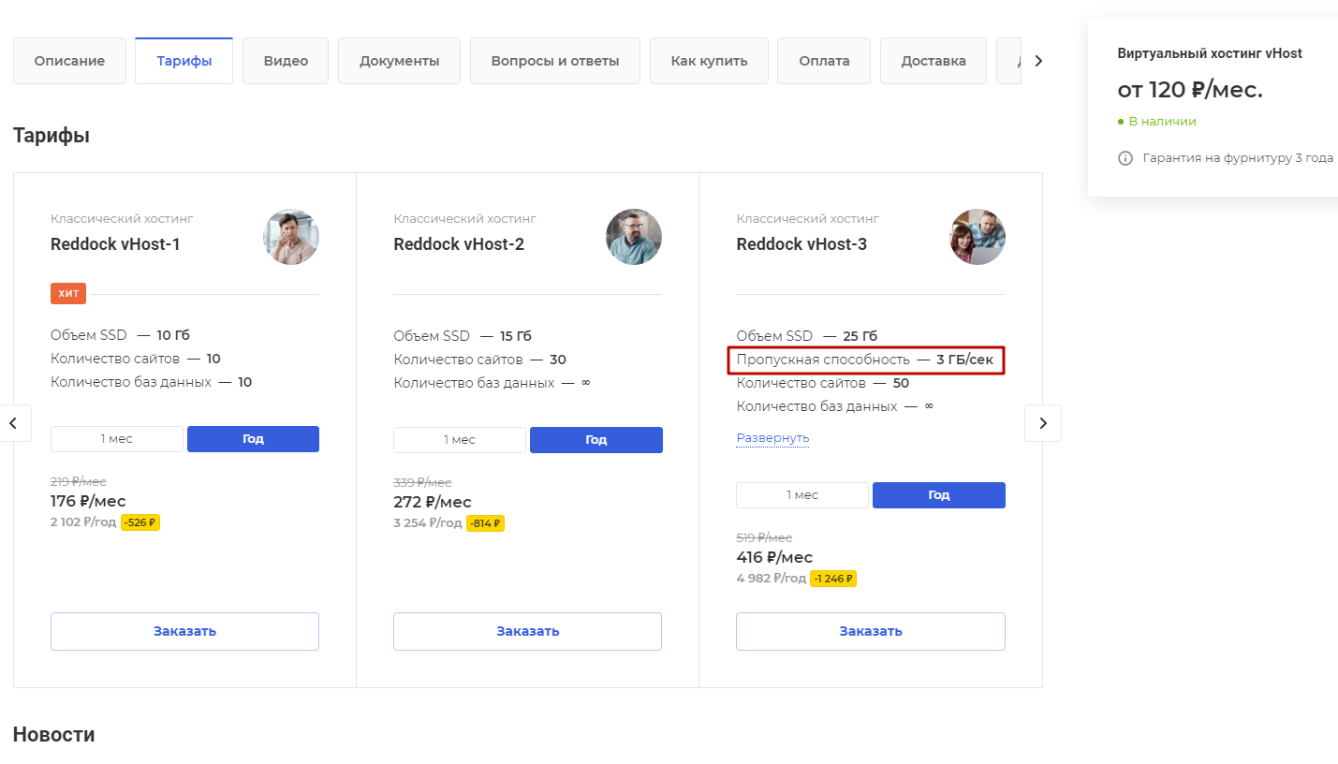Switch to the Оплата tab
Image resolution: width=1338 pixels, height=764 pixels.
824,61
